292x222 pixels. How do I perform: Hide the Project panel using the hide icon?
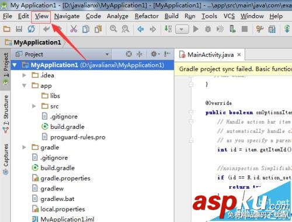[167, 54]
